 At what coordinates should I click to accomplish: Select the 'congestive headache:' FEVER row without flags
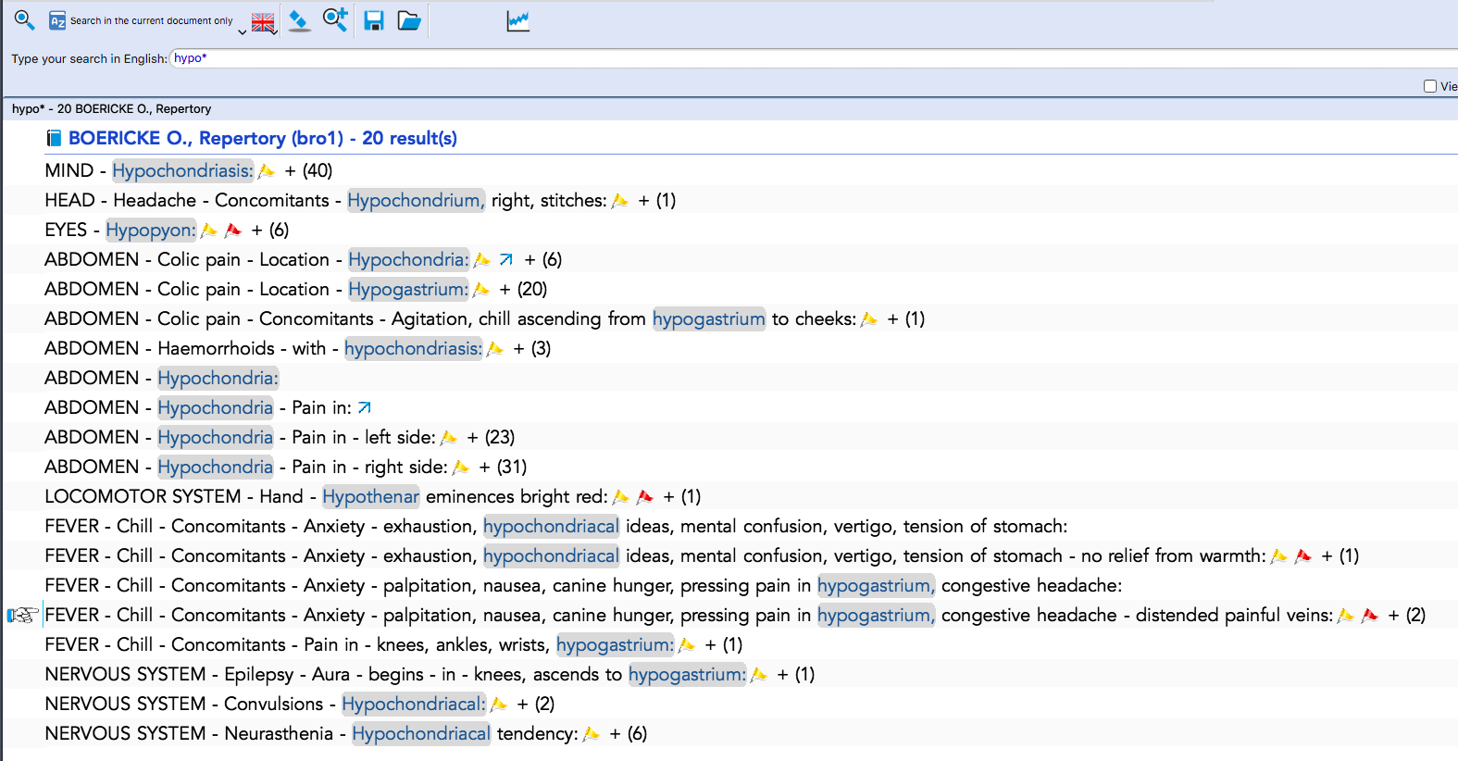583,585
